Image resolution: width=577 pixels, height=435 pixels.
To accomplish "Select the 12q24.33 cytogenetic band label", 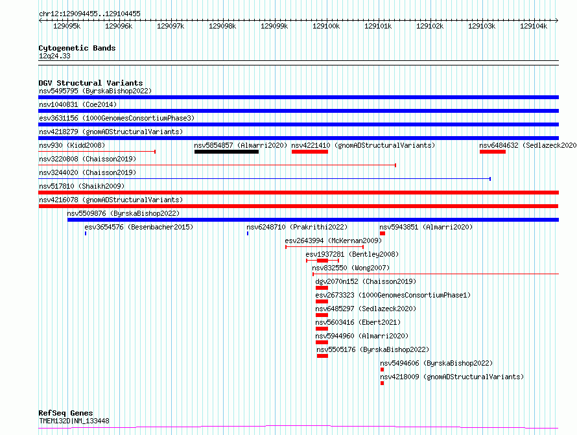I will tap(54, 56).
